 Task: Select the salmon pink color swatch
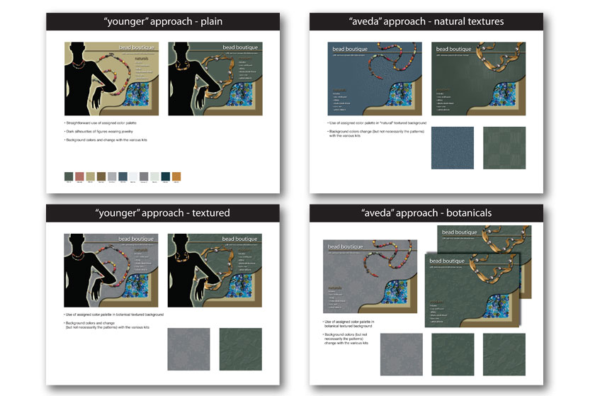(x=79, y=176)
